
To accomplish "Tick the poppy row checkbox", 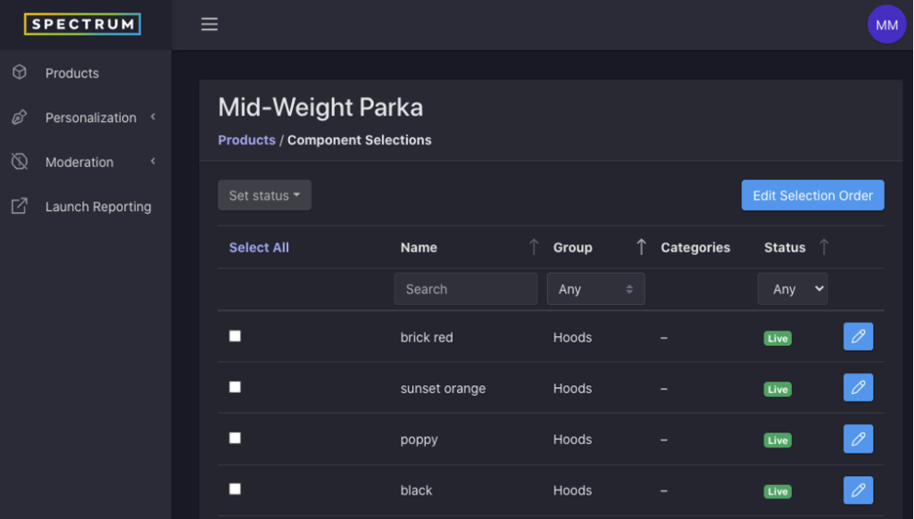I will (x=235, y=438).
